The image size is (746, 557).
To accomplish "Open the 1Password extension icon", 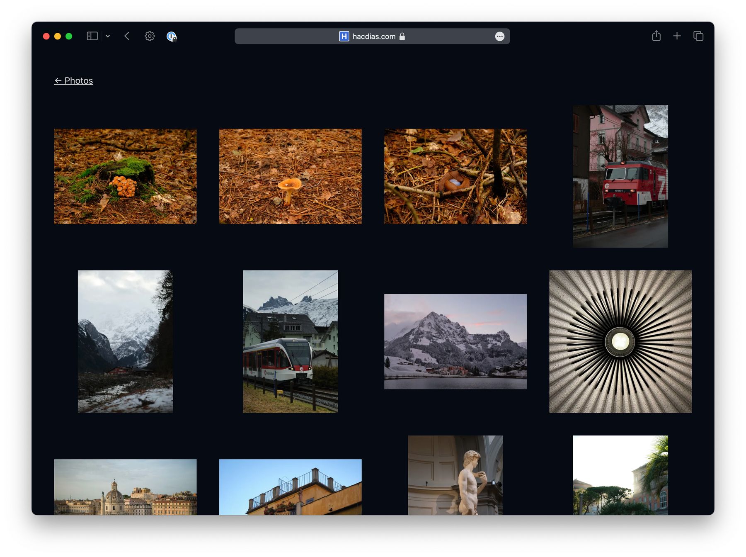I will [172, 36].
